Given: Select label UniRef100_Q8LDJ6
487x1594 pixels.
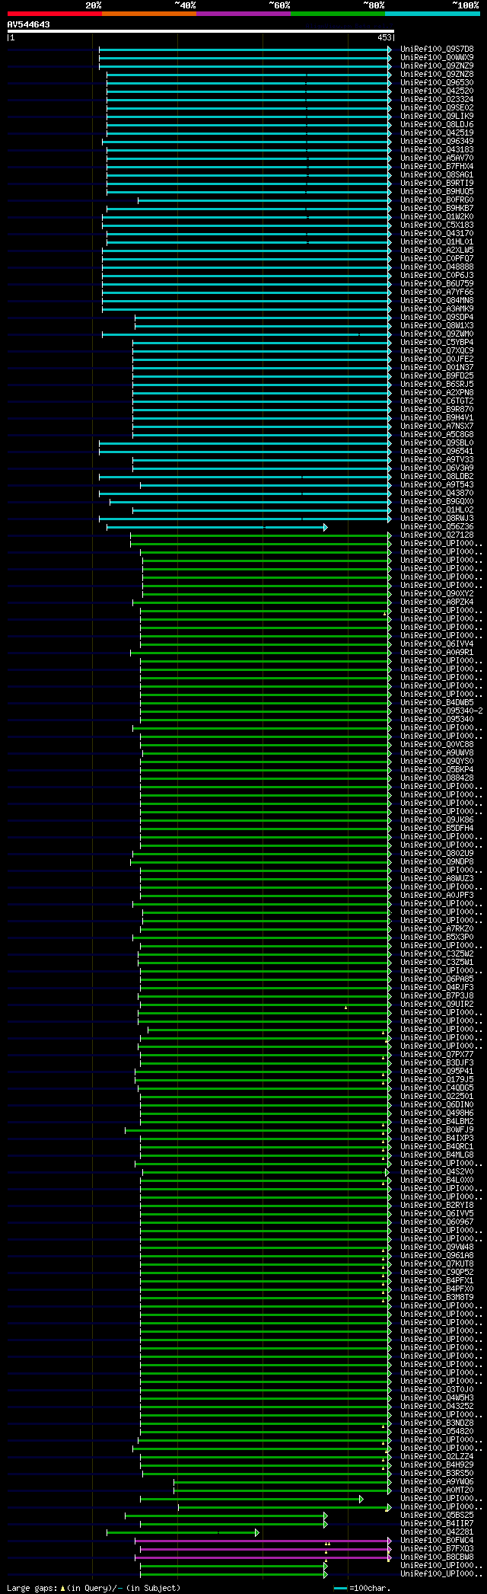Looking at the screenshot, I should click(x=437, y=125).
